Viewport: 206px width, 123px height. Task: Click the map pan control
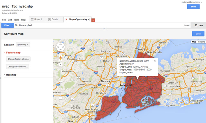coord(61,47)
